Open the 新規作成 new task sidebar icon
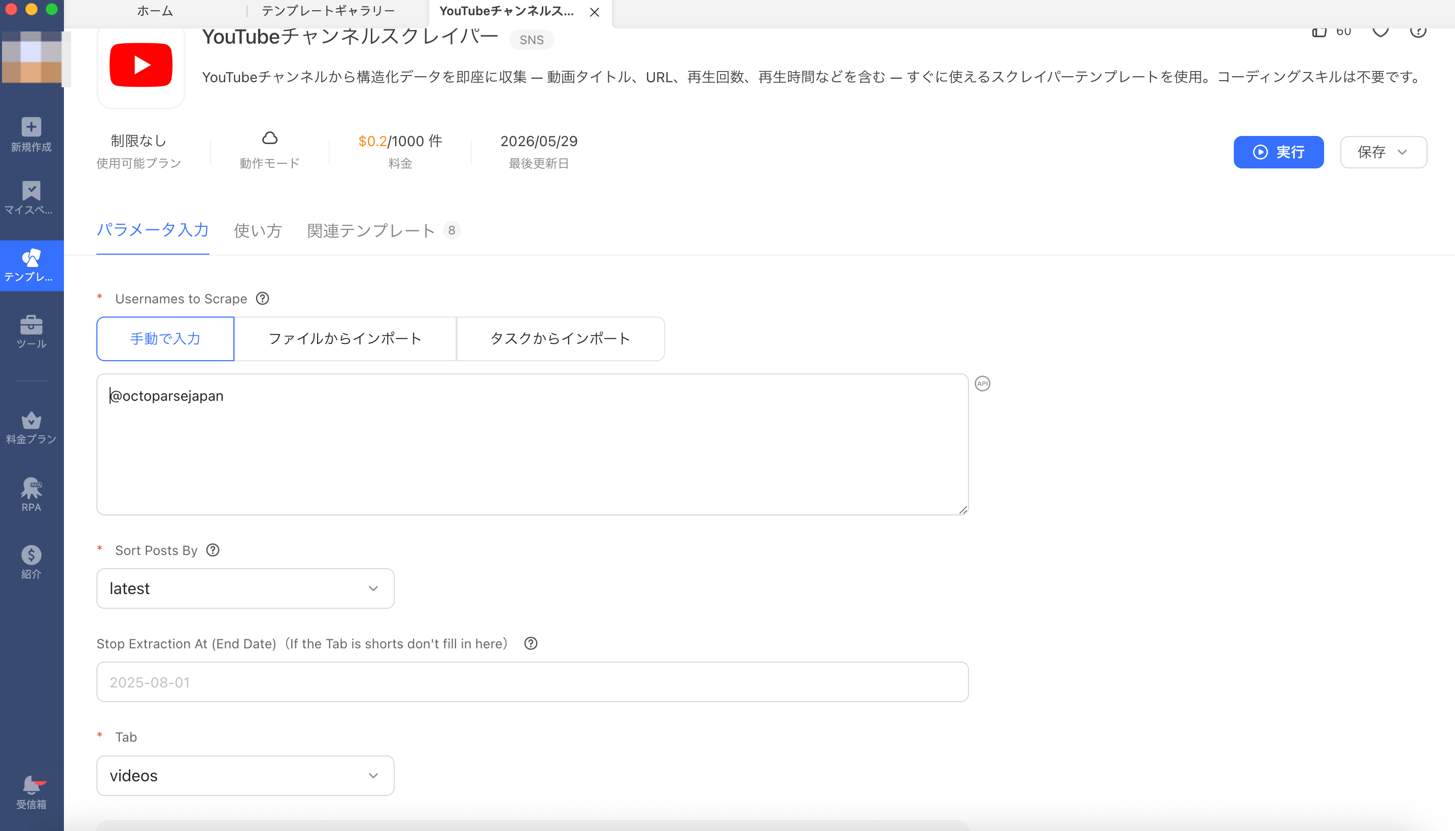The height and width of the screenshot is (831, 1455). [x=31, y=135]
